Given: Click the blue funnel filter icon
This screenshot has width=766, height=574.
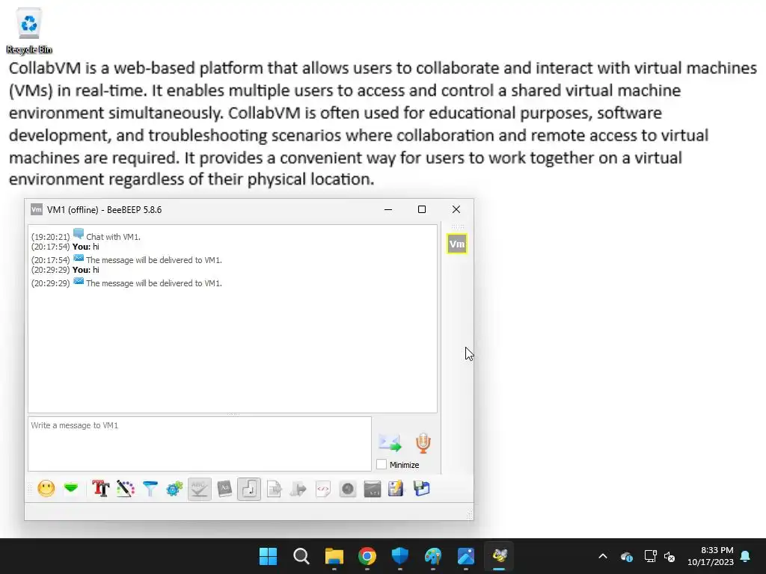Looking at the screenshot, I should tap(150, 489).
